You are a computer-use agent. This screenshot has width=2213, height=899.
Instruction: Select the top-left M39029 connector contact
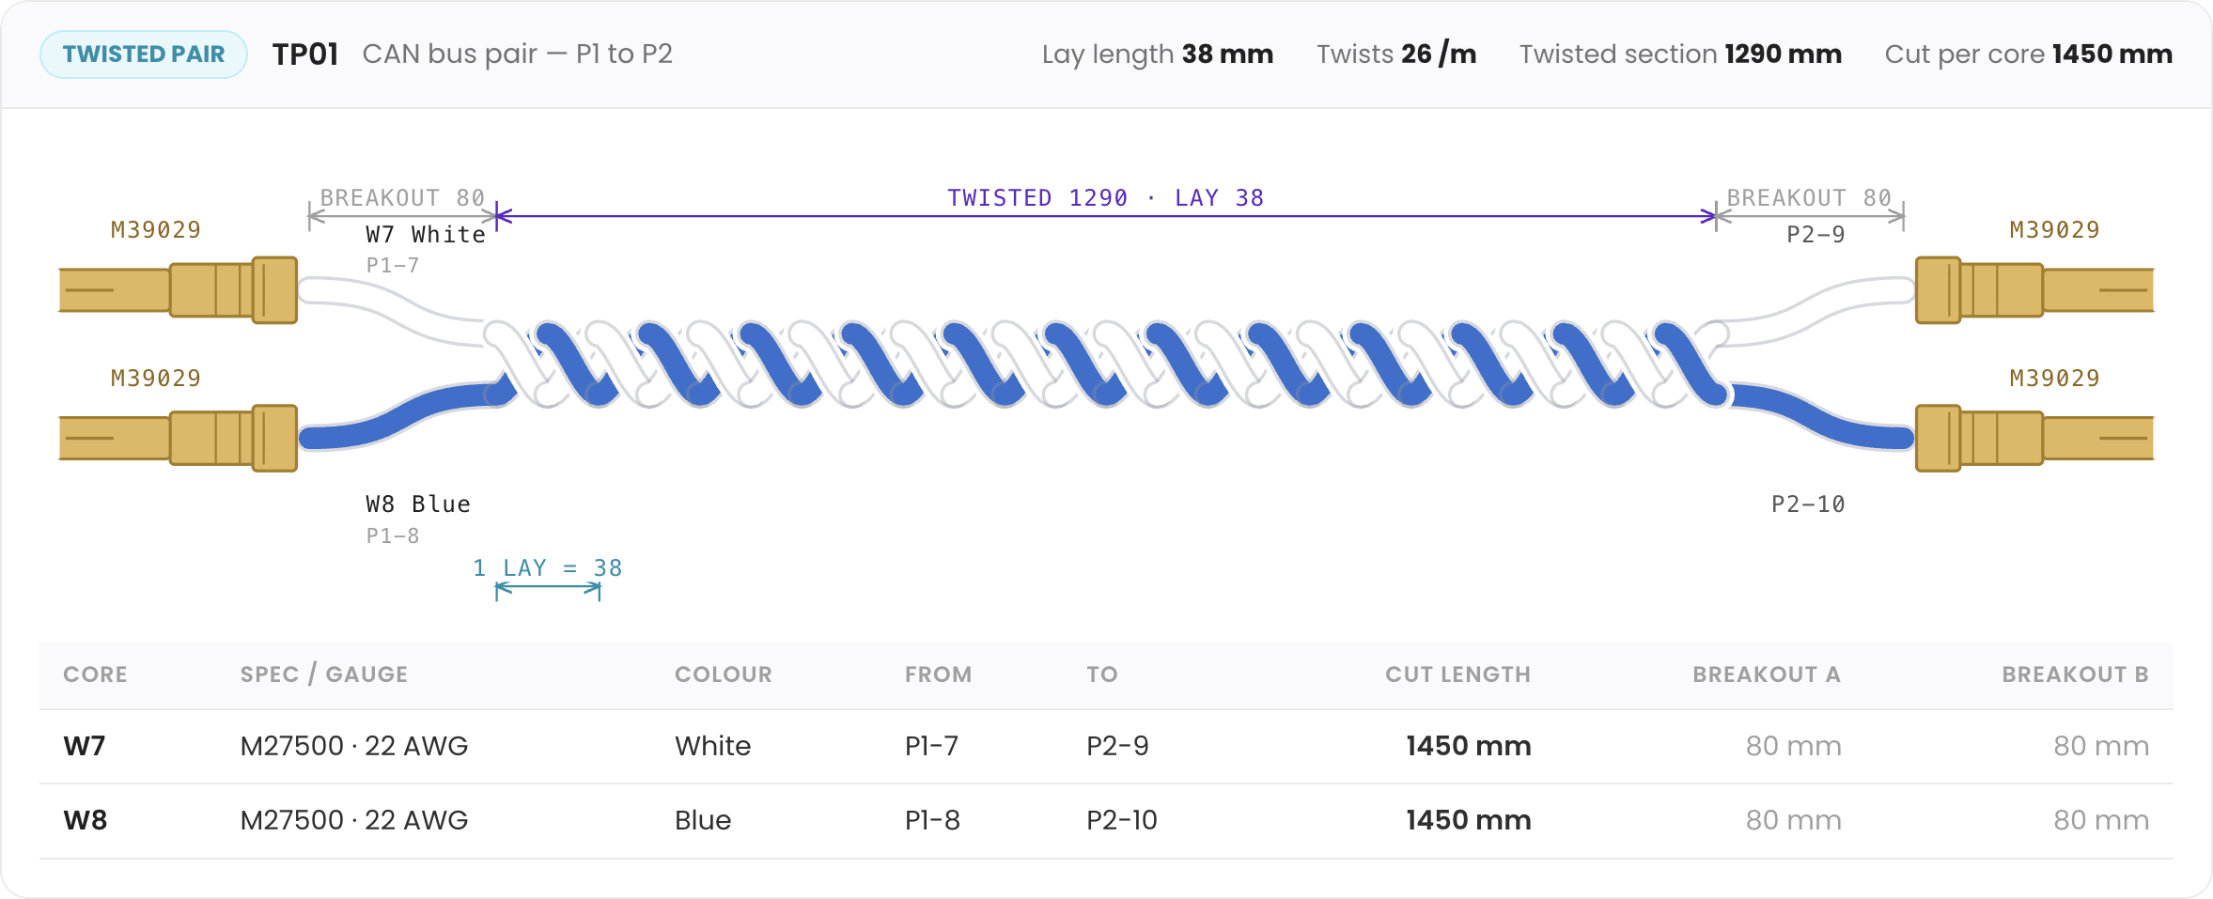(x=179, y=290)
